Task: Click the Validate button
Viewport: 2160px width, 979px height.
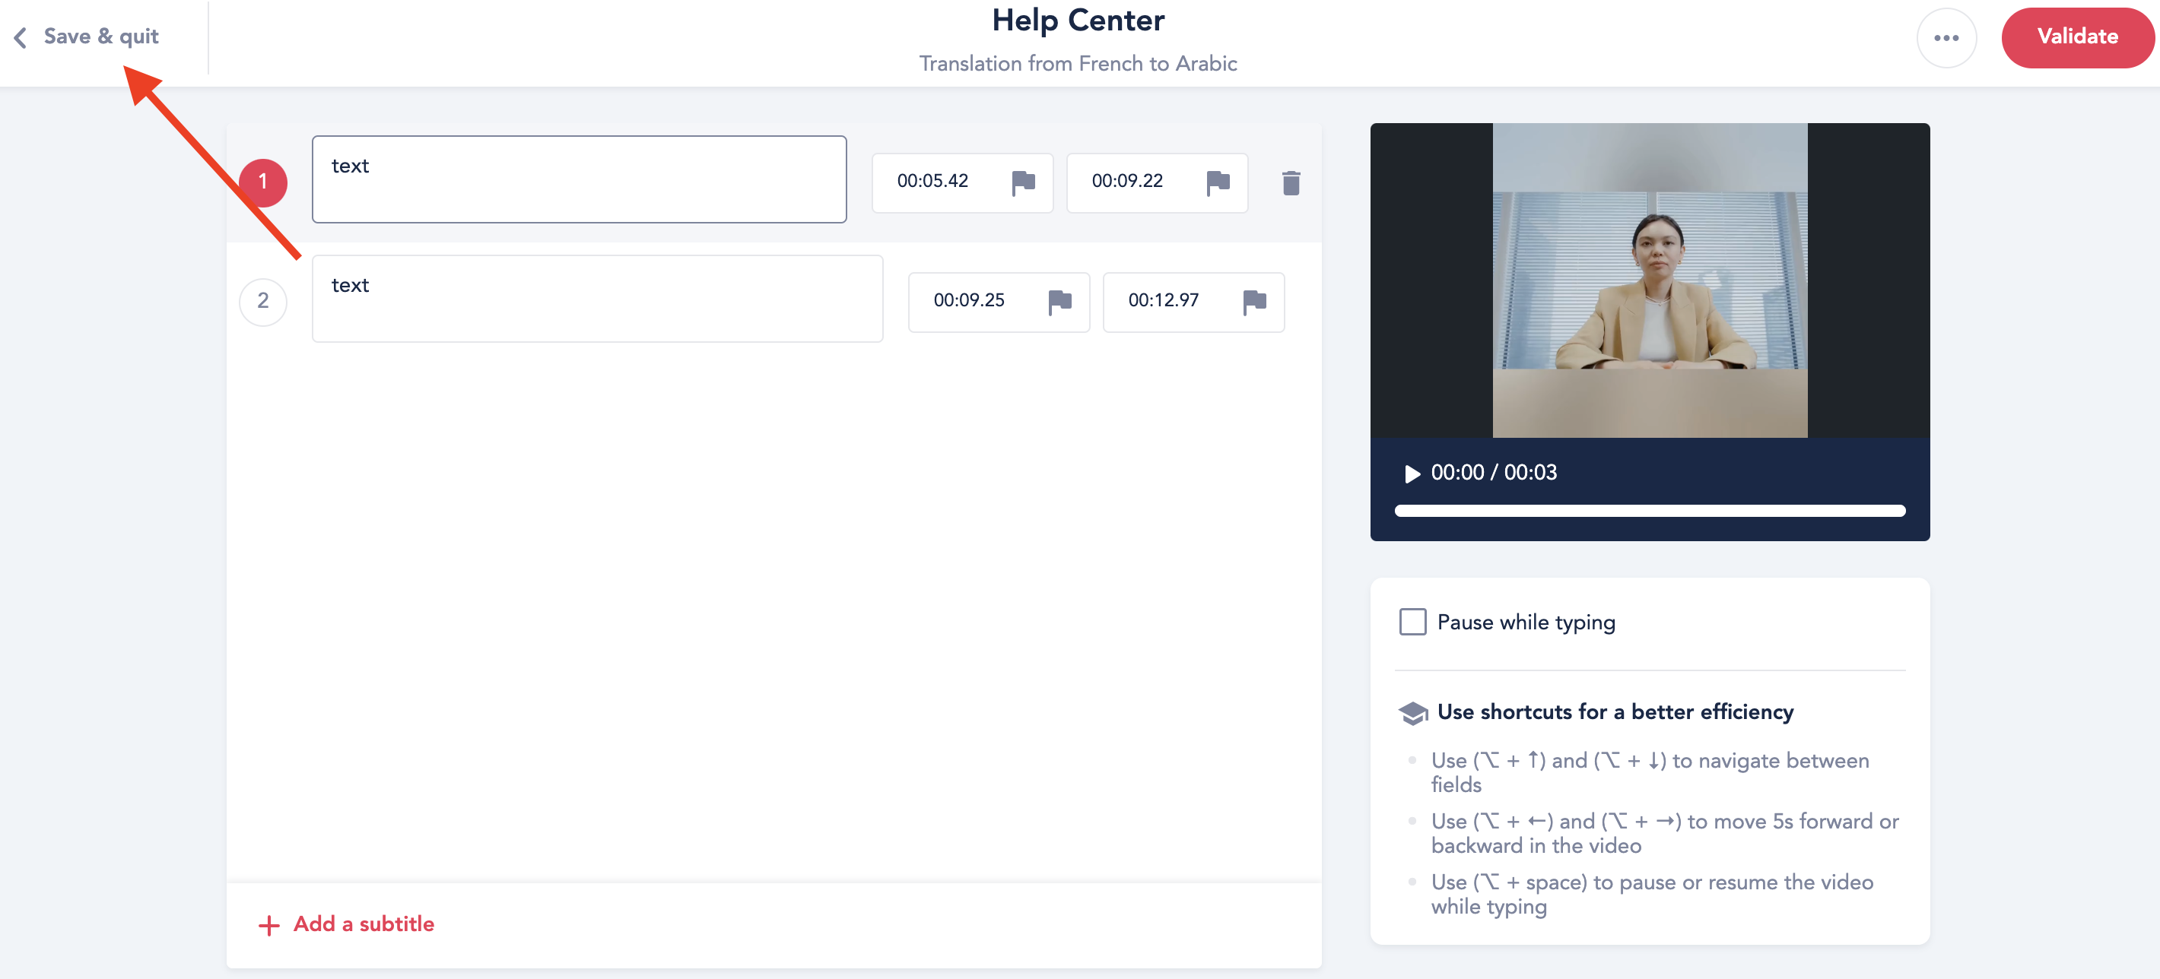Action: 2077,37
